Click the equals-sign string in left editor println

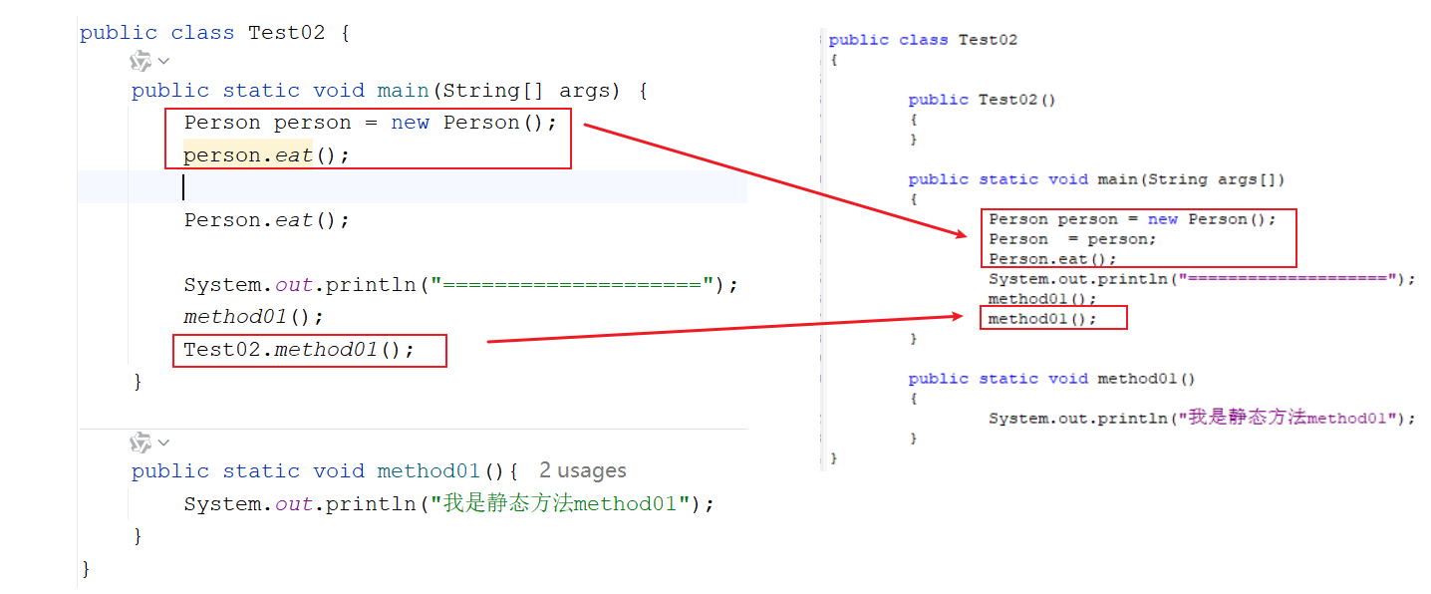573,285
